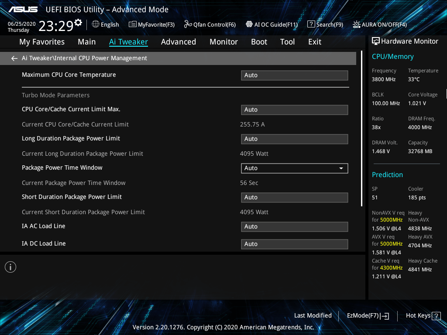
Task: Open Search(F9) shortcut
Action: (x=330, y=25)
